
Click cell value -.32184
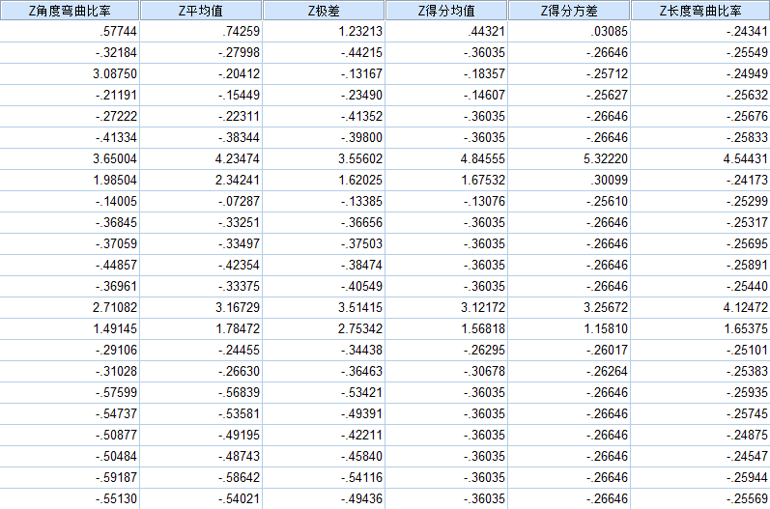116,52
